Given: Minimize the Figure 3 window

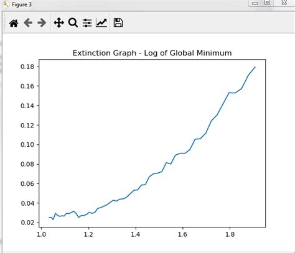Looking at the screenshot, I should click(255, 3).
